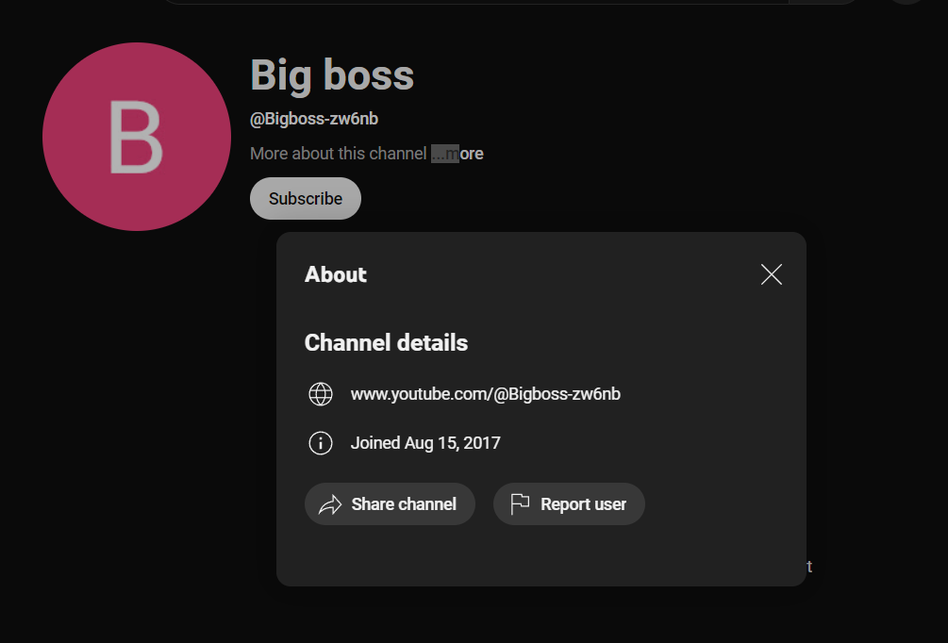Click the About dialog heading
The height and width of the screenshot is (643, 948).
(x=336, y=274)
